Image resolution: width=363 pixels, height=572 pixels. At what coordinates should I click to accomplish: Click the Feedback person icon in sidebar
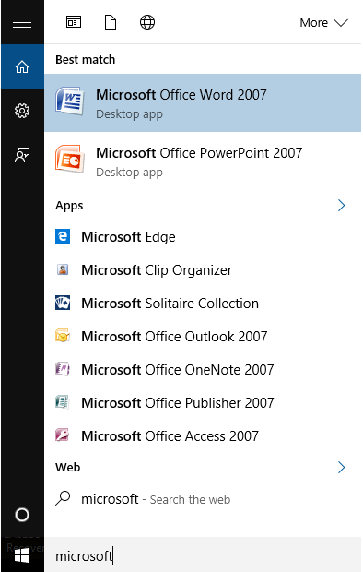click(22, 155)
